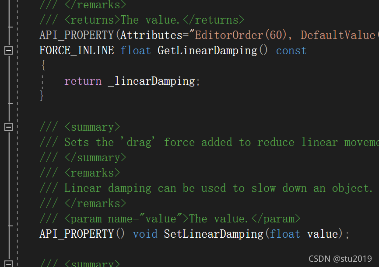Click the float parameter type in SetLinearDamping
Viewport: 379px width, 267px height.
[285, 234]
